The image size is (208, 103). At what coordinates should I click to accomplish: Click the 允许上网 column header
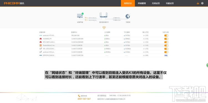coord(166,32)
